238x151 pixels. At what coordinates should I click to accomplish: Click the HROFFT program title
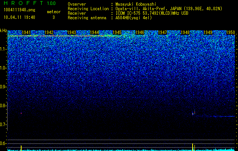pos(23,3)
